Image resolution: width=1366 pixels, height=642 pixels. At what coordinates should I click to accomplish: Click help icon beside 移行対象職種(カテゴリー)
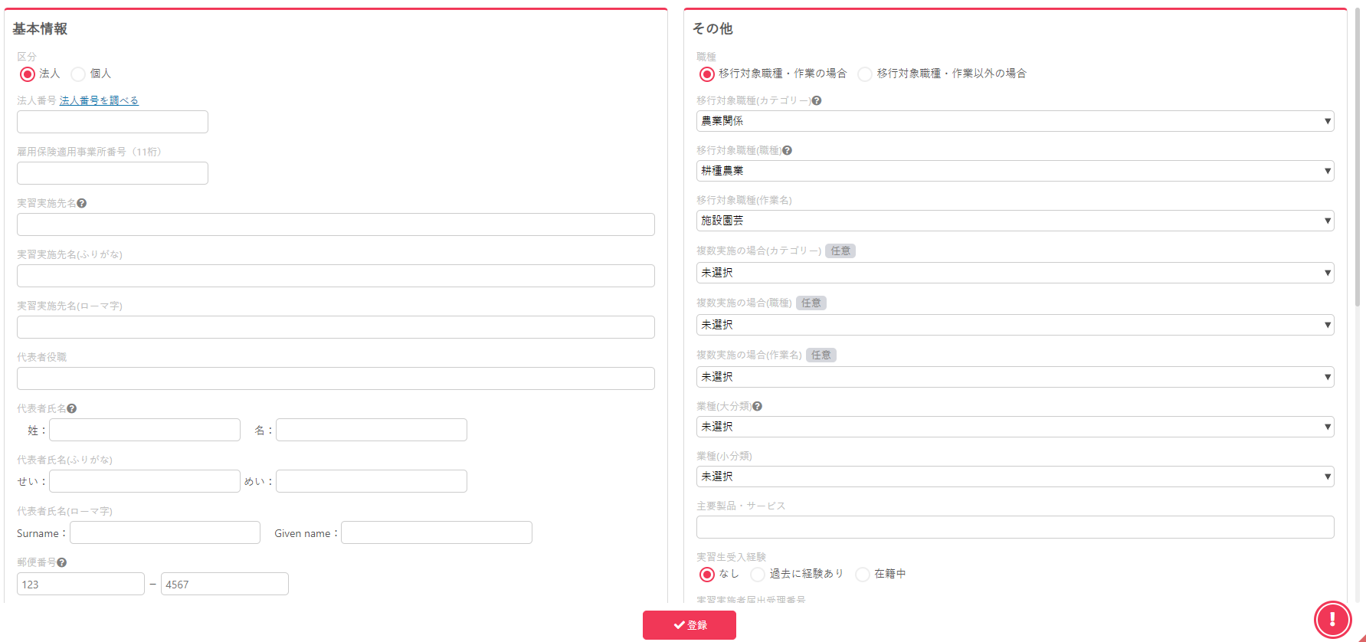point(817,101)
